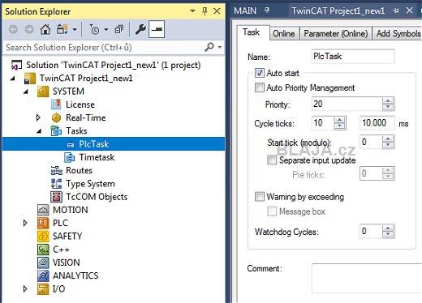
Task: Increase the Priority value with up arrow
Action: click(x=388, y=101)
